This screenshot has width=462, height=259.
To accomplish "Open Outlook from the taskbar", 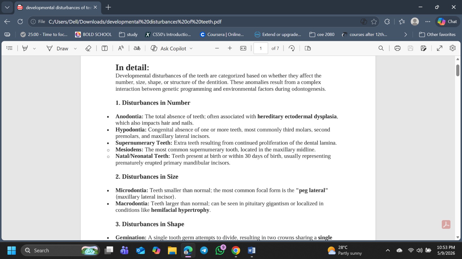I will pos(141,250).
